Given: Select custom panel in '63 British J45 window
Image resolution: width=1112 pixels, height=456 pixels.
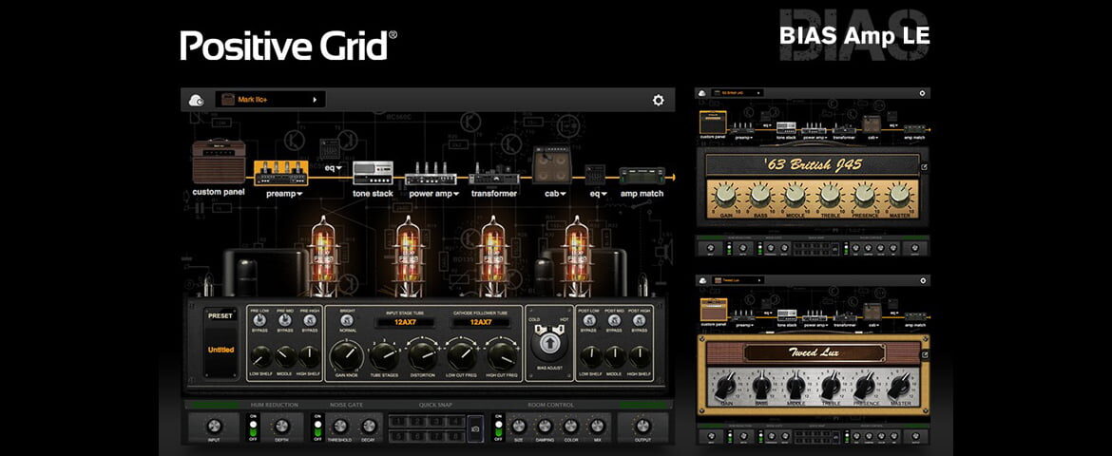Looking at the screenshot, I should pos(712,122).
